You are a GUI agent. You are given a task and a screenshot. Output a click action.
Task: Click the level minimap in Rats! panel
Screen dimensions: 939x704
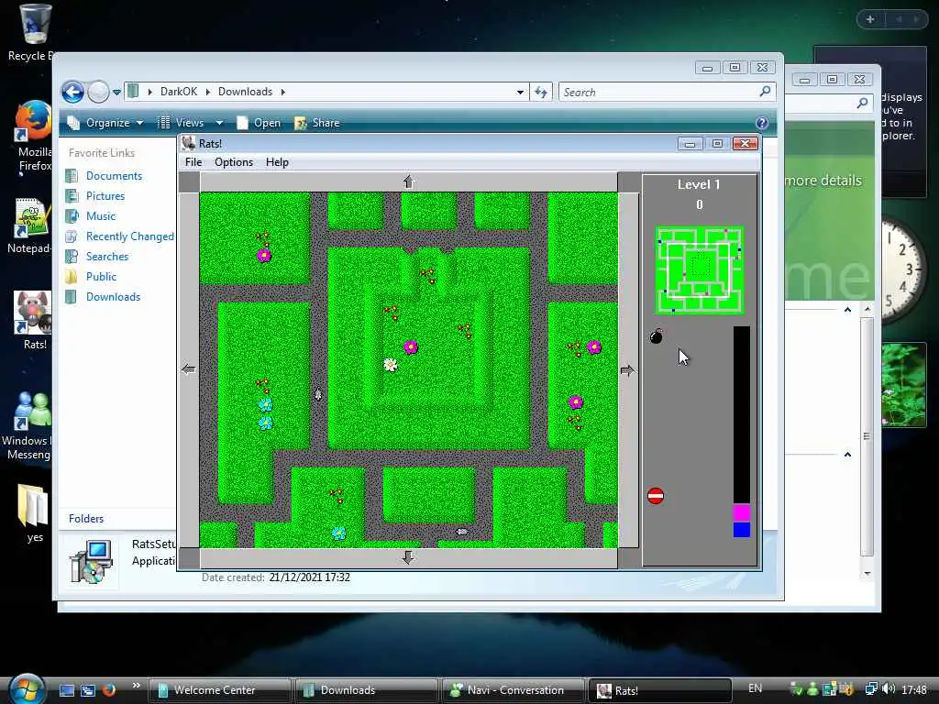(x=700, y=270)
